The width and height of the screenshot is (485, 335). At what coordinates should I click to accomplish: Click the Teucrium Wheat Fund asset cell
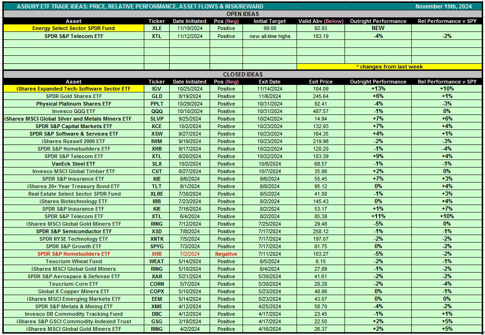point(73,261)
